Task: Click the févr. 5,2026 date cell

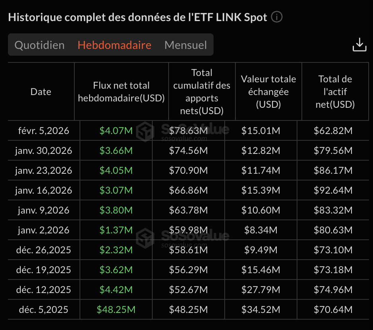Action: point(41,130)
